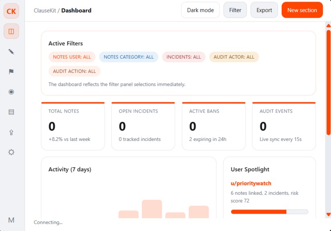The height and width of the screenshot is (231, 331).
Task: Click the CK ClauseKit logo
Action: 11,11
